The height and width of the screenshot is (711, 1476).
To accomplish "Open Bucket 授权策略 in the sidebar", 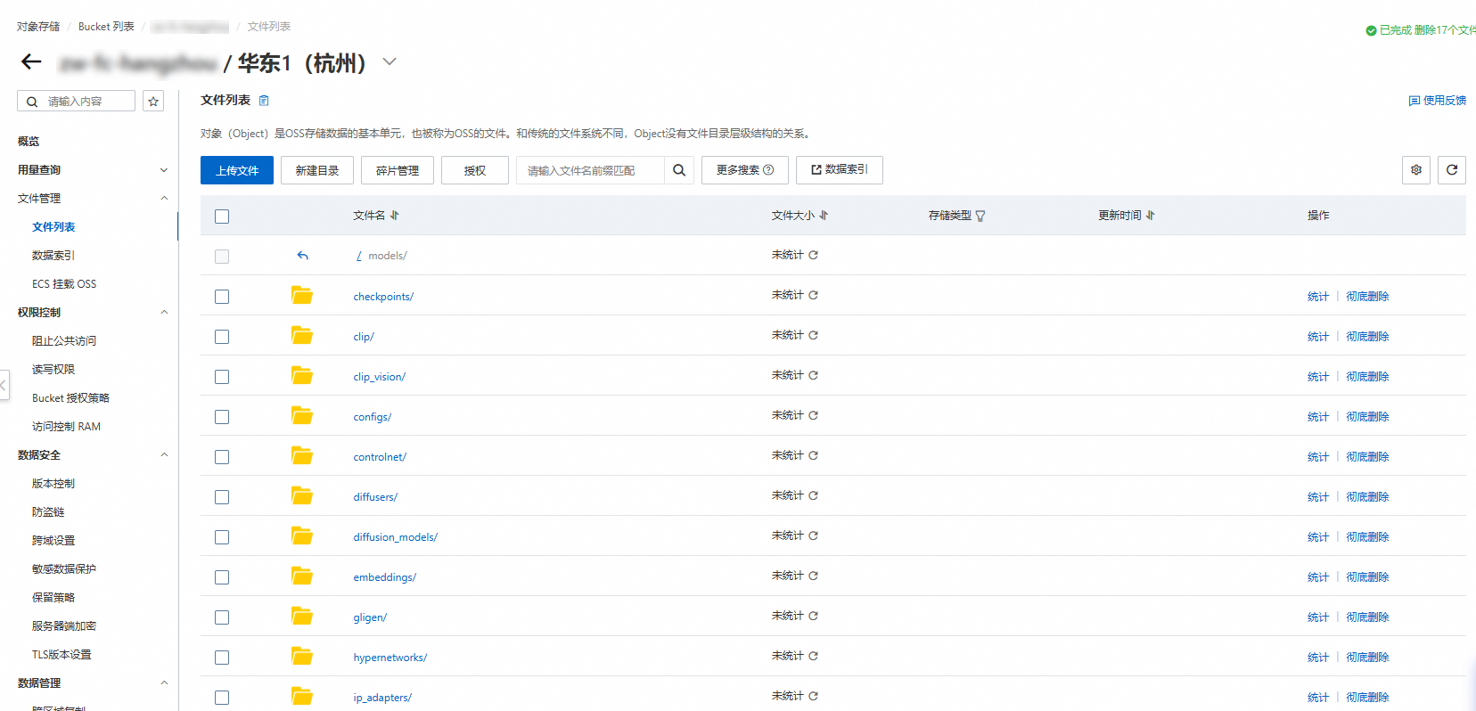I will pos(70,398).
